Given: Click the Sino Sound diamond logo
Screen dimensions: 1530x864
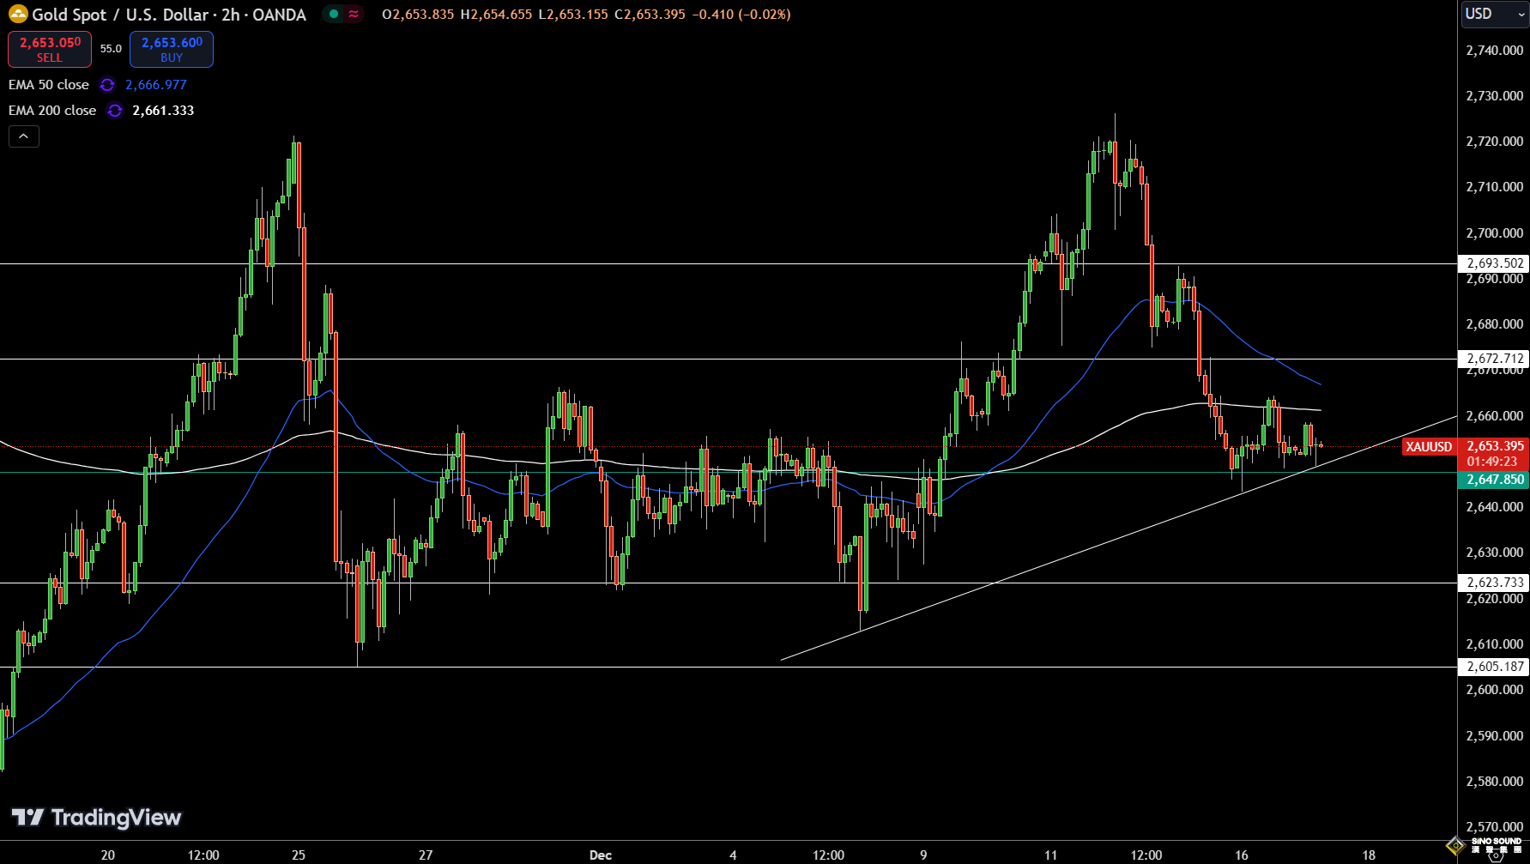Looking at the screenshot, I should (1455, 846).
